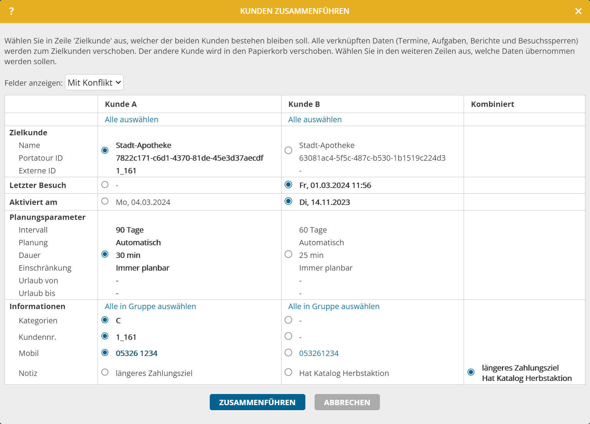The width and height of the screenshot is (590, 424).
Task: Select Notiz 'längeres Zahlungsziel' from Kunde A
Action: tap(105, 372)
